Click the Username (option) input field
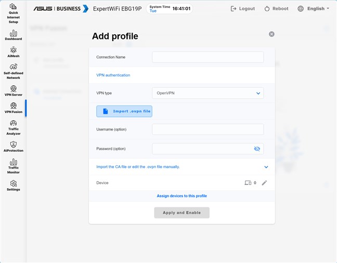 (x=208, y=129)
